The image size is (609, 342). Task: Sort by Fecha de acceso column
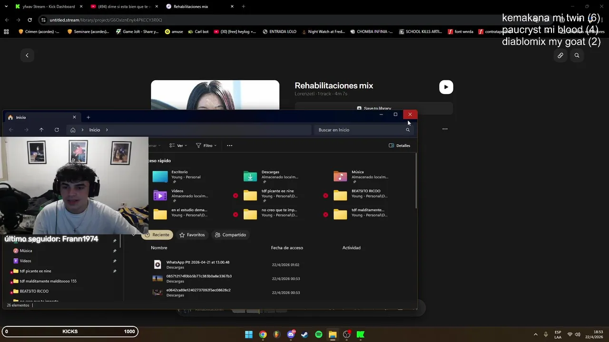[x=287, y=247]
